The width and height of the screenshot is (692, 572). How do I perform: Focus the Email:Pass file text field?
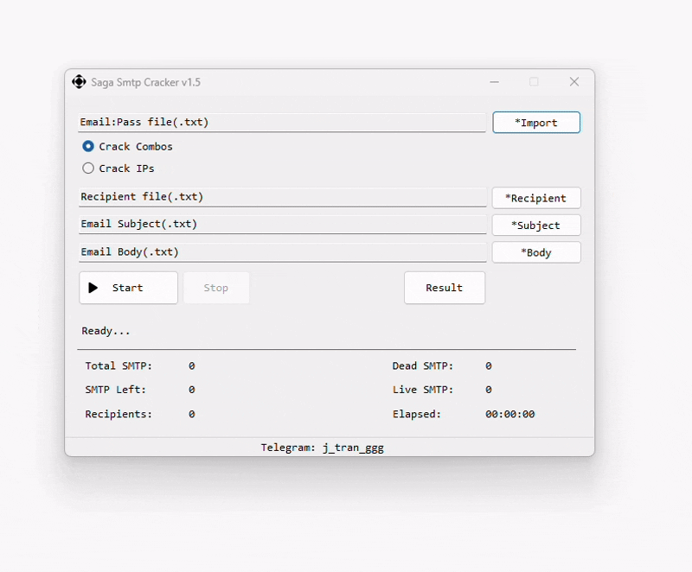pos(281,123)
